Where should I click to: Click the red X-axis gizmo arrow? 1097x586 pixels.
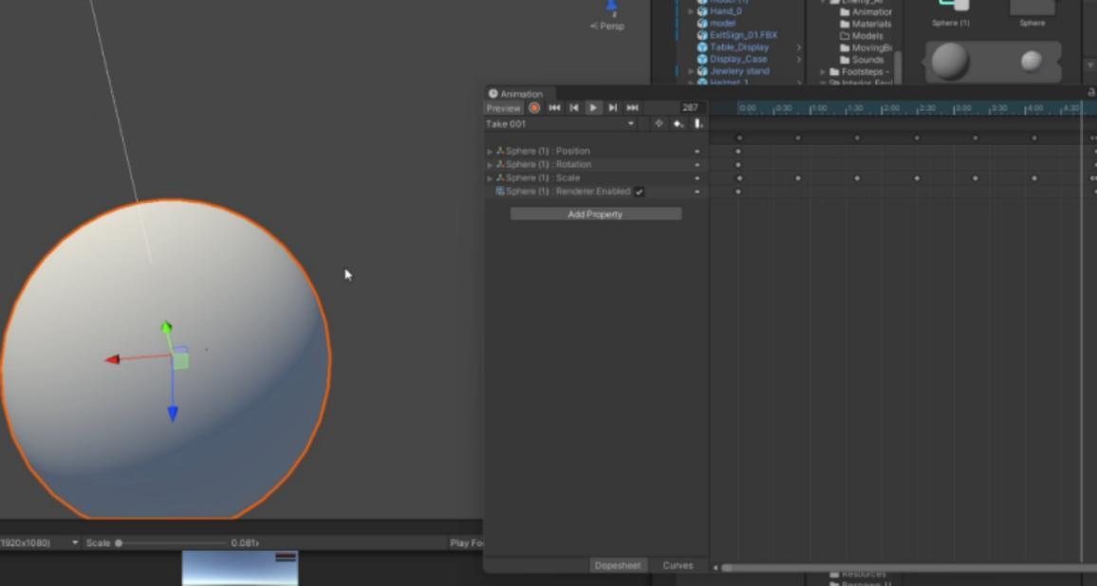(x=112, y=359)
